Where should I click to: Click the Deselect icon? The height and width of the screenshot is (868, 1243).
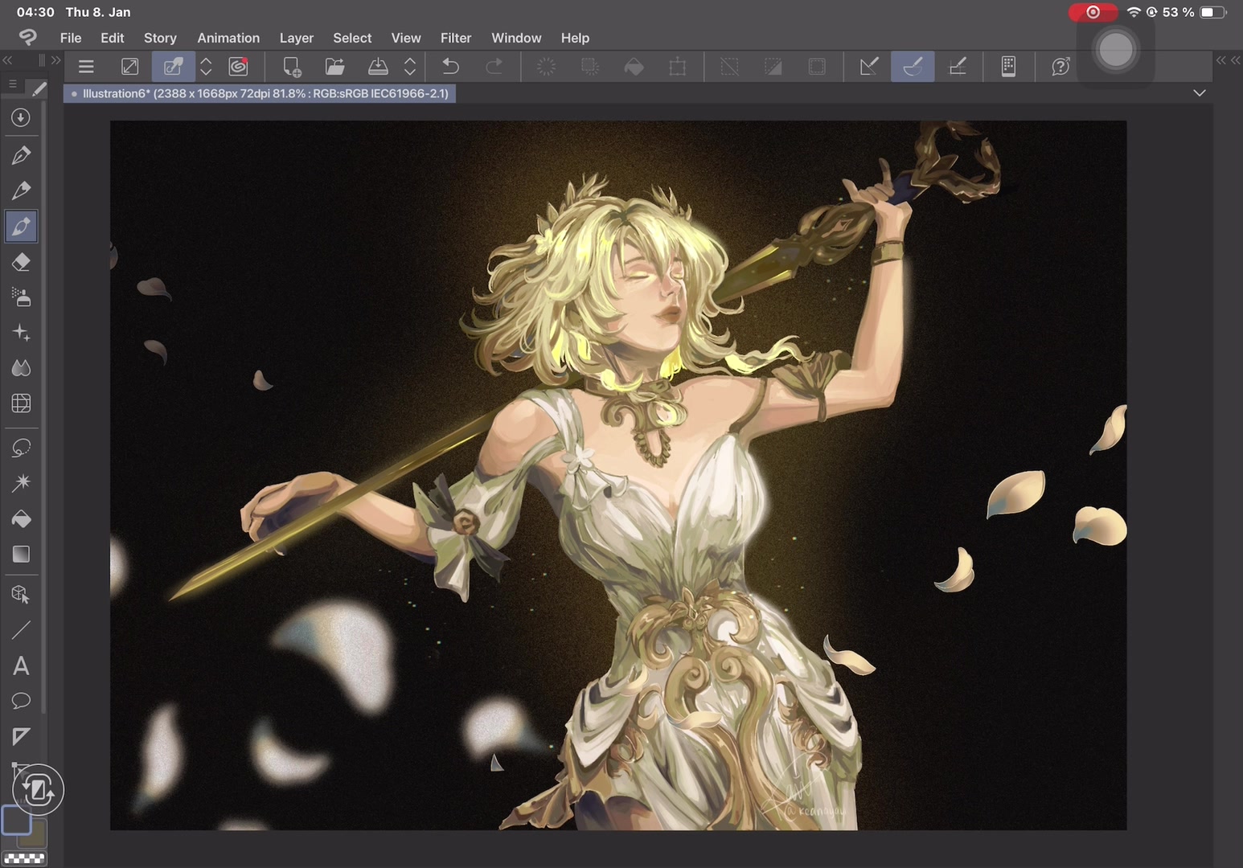[729, 67]
